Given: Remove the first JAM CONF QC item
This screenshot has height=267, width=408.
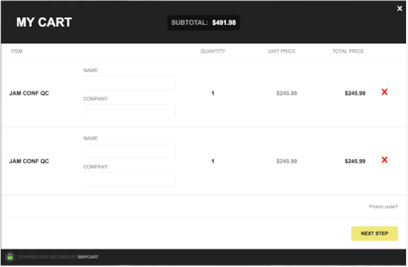Looking at the screenshot, I should click(384, 92).
